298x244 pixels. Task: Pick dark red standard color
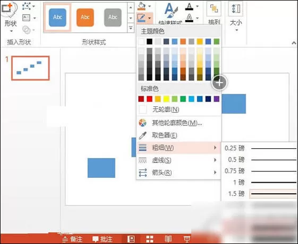pos(141,99)
